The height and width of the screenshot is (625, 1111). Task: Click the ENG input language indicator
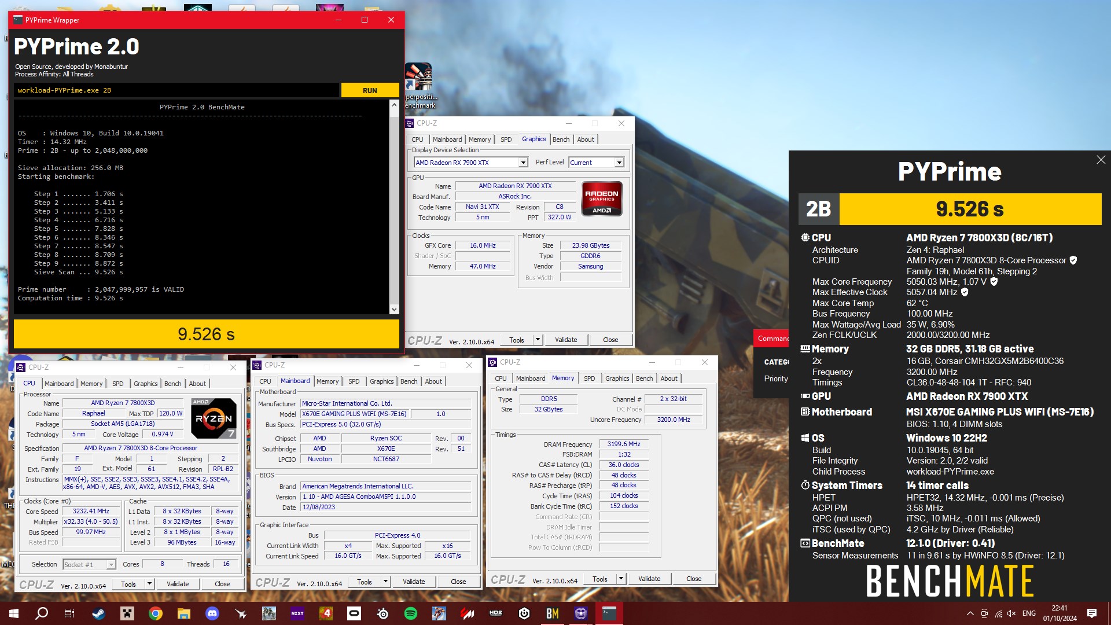1029,613
